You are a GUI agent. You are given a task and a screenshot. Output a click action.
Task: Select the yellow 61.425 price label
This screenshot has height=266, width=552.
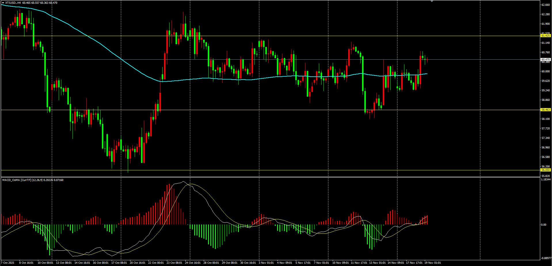pos(545,36)
